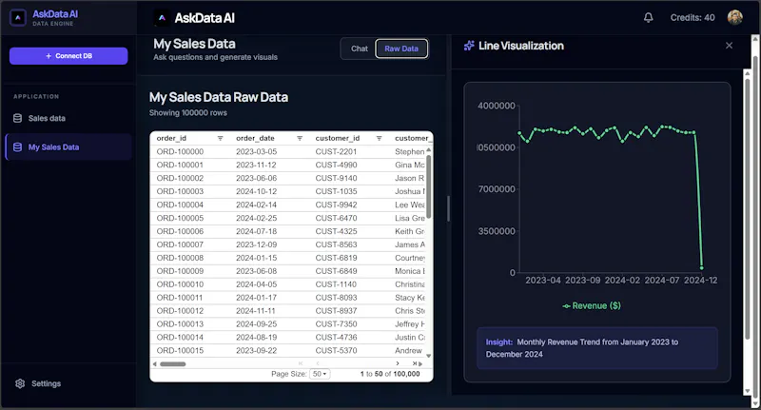This screenshot has width=761, height=410.
Task: Click the table vertical scroll up arrow
Action: 428,150
